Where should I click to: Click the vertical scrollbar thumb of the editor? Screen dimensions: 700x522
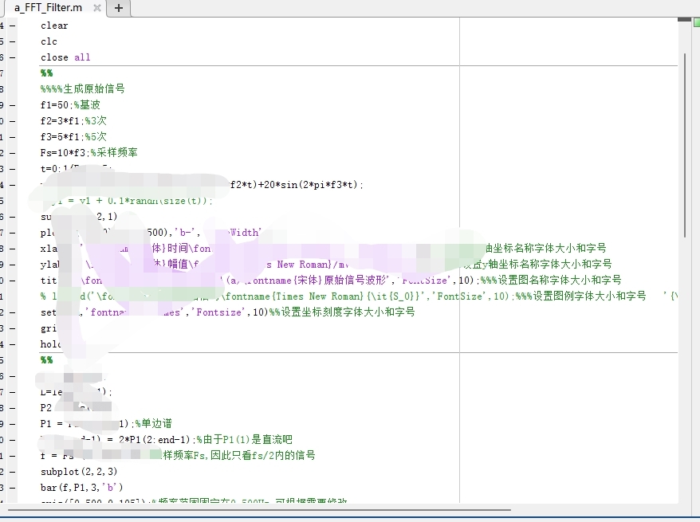click(x=686, y=145)
